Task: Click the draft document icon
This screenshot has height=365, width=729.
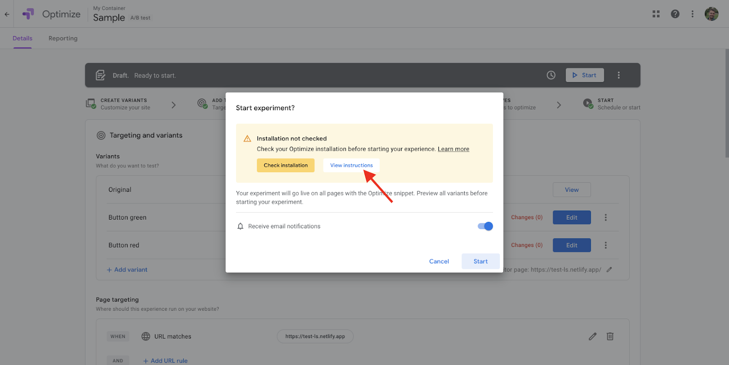Action: (x=101, y=75)
